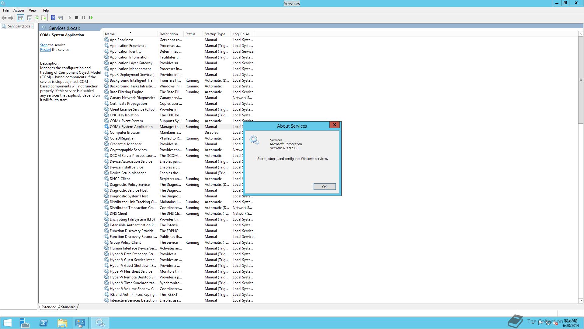Viewport: 584px width, 329px height.
Task: Click the control panel taskbar icon
Action: click(81, 323)
